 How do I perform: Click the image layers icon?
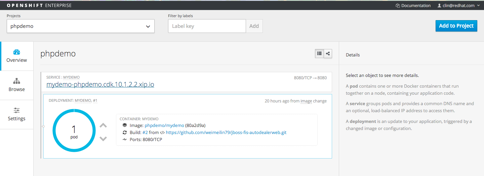coord(125,125)
